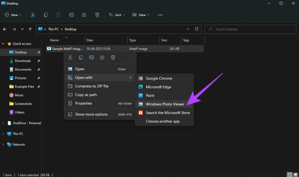Select Show more options
Image resolution: width=299 pixels, height=177 pixels.
click(x=100, y=114)
